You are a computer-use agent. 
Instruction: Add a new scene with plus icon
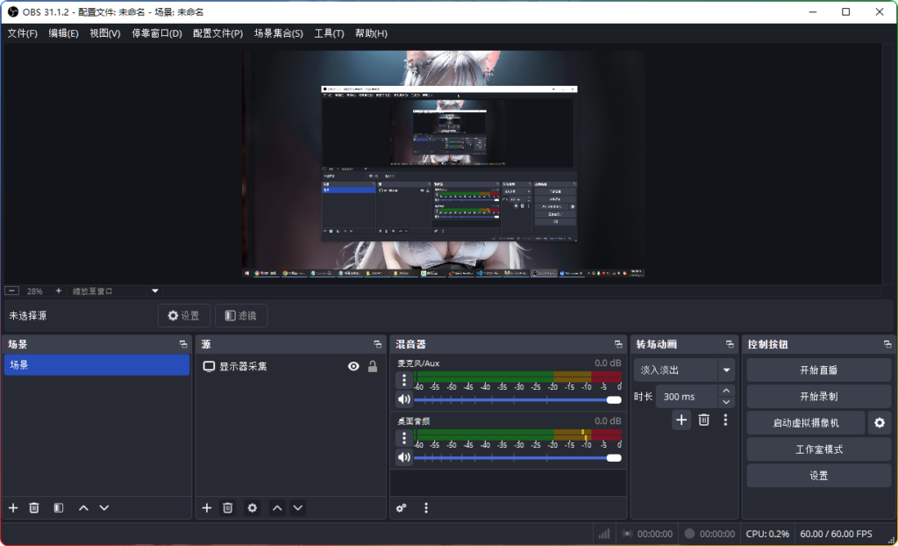13,507
